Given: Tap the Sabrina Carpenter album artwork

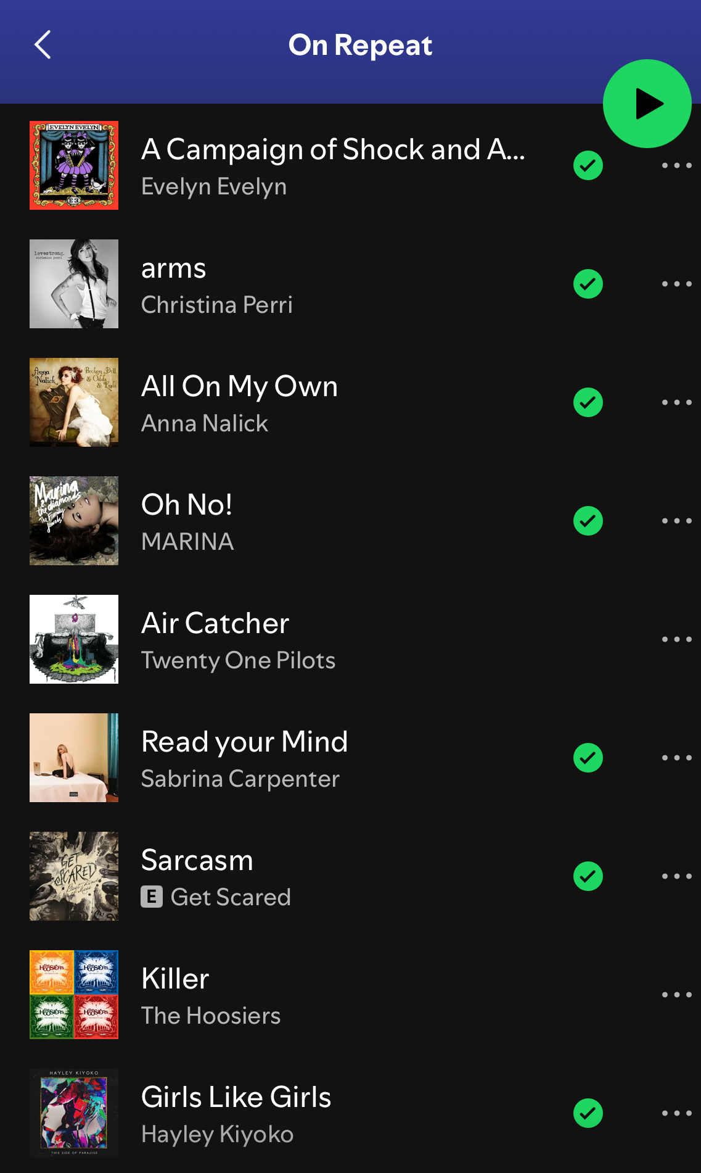Looking at the screenshot, I should 74,758.
